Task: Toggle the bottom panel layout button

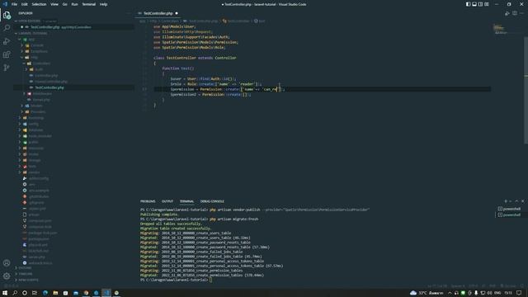Action: tap(474, 4)
